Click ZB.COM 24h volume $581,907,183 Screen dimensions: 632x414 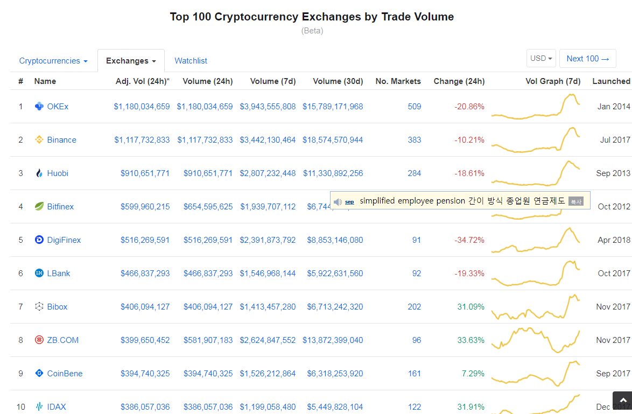tap(208, 340)
